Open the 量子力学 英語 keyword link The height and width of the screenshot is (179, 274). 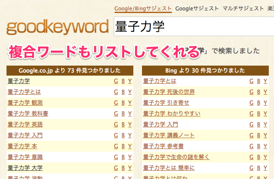[25, 124]
